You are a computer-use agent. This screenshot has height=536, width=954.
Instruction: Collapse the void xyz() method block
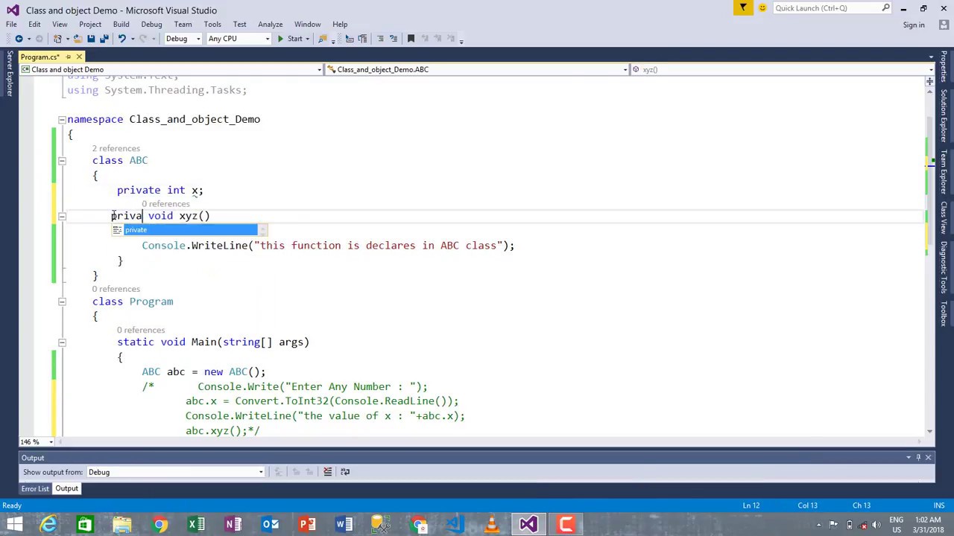[62, 216]
